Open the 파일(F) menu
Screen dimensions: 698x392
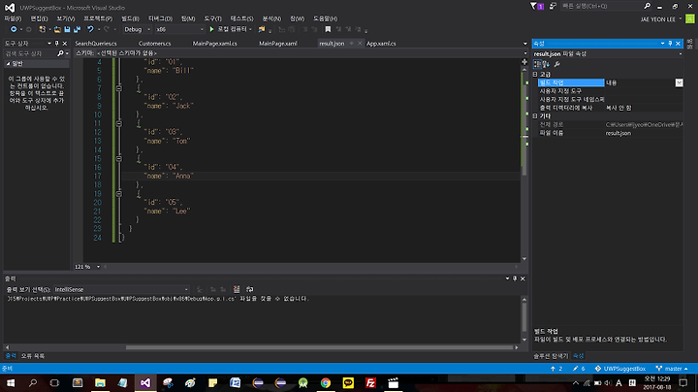(13, 18)
